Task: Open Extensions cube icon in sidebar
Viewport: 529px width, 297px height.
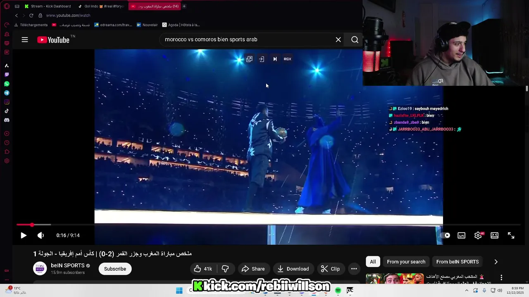Action: click(x=7, y=152)
